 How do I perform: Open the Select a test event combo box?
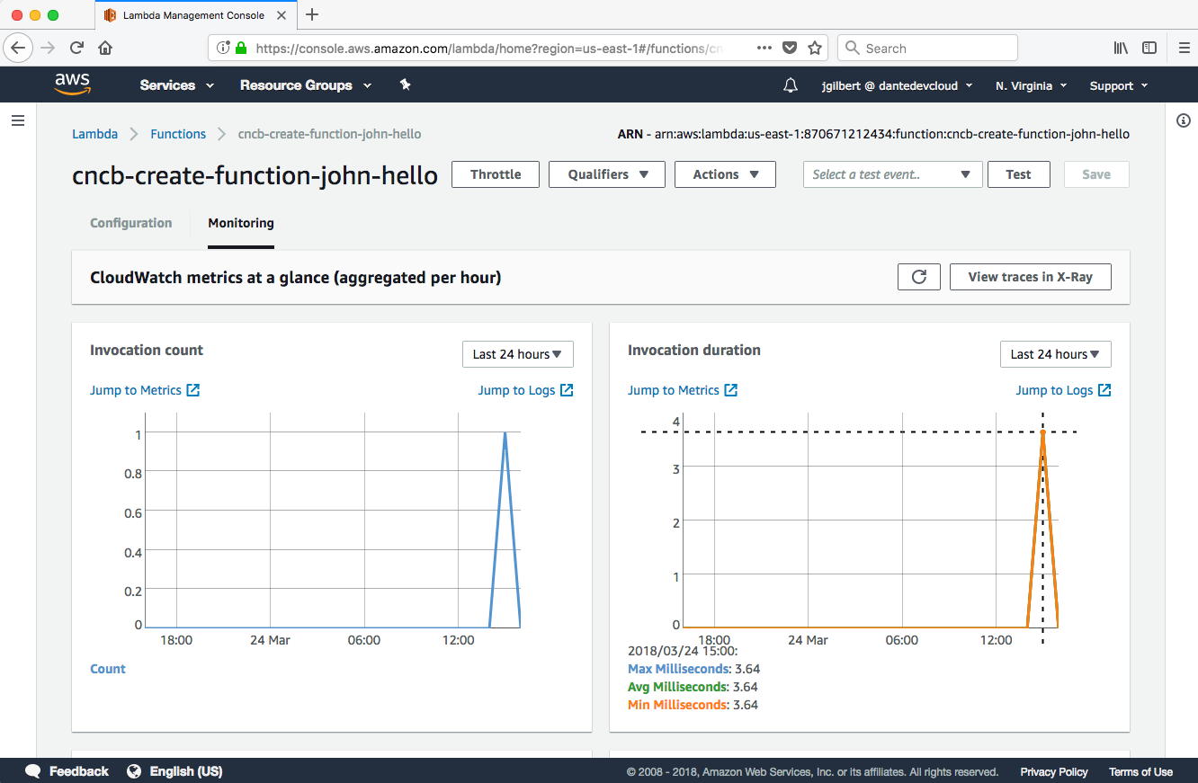pyautogui.click(x=891, y=174)
